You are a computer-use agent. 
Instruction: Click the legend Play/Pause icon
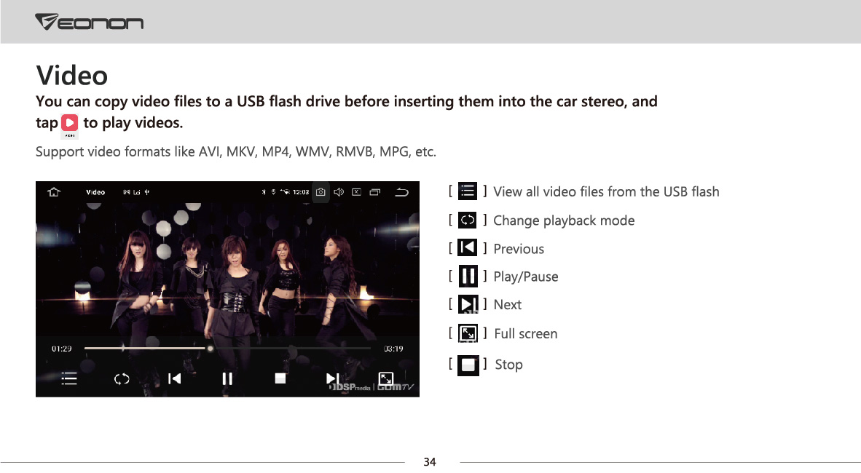click(x=468, y=276)
